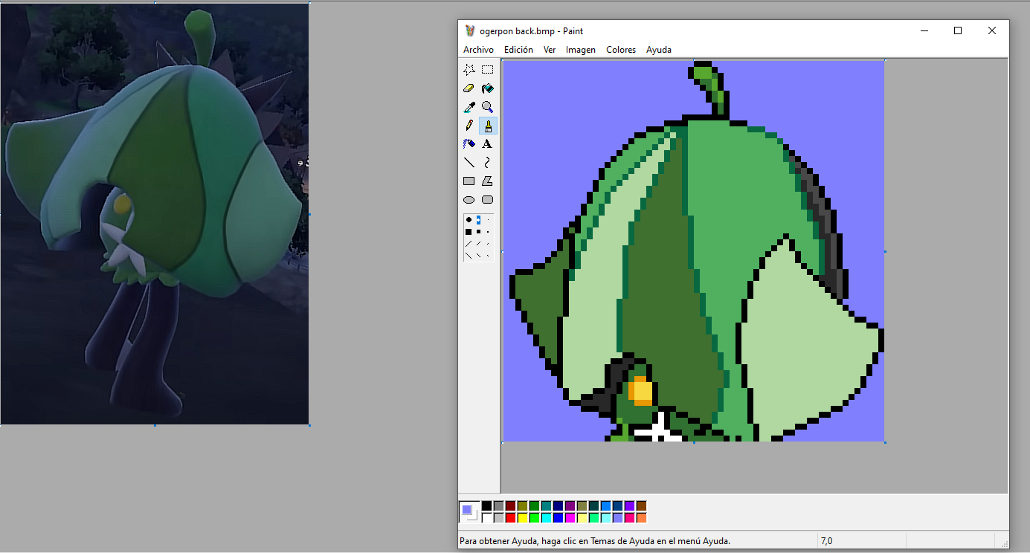Select the Free-Form Select star tool
The image size is (1030, 553).
(469, 70)
